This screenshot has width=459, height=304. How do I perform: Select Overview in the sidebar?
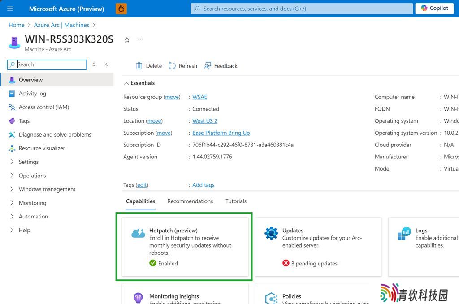pyautogui.click(x=57, y=80)
